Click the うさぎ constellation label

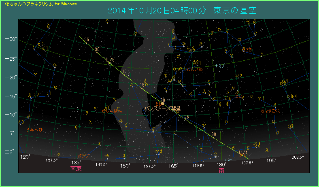247,49
